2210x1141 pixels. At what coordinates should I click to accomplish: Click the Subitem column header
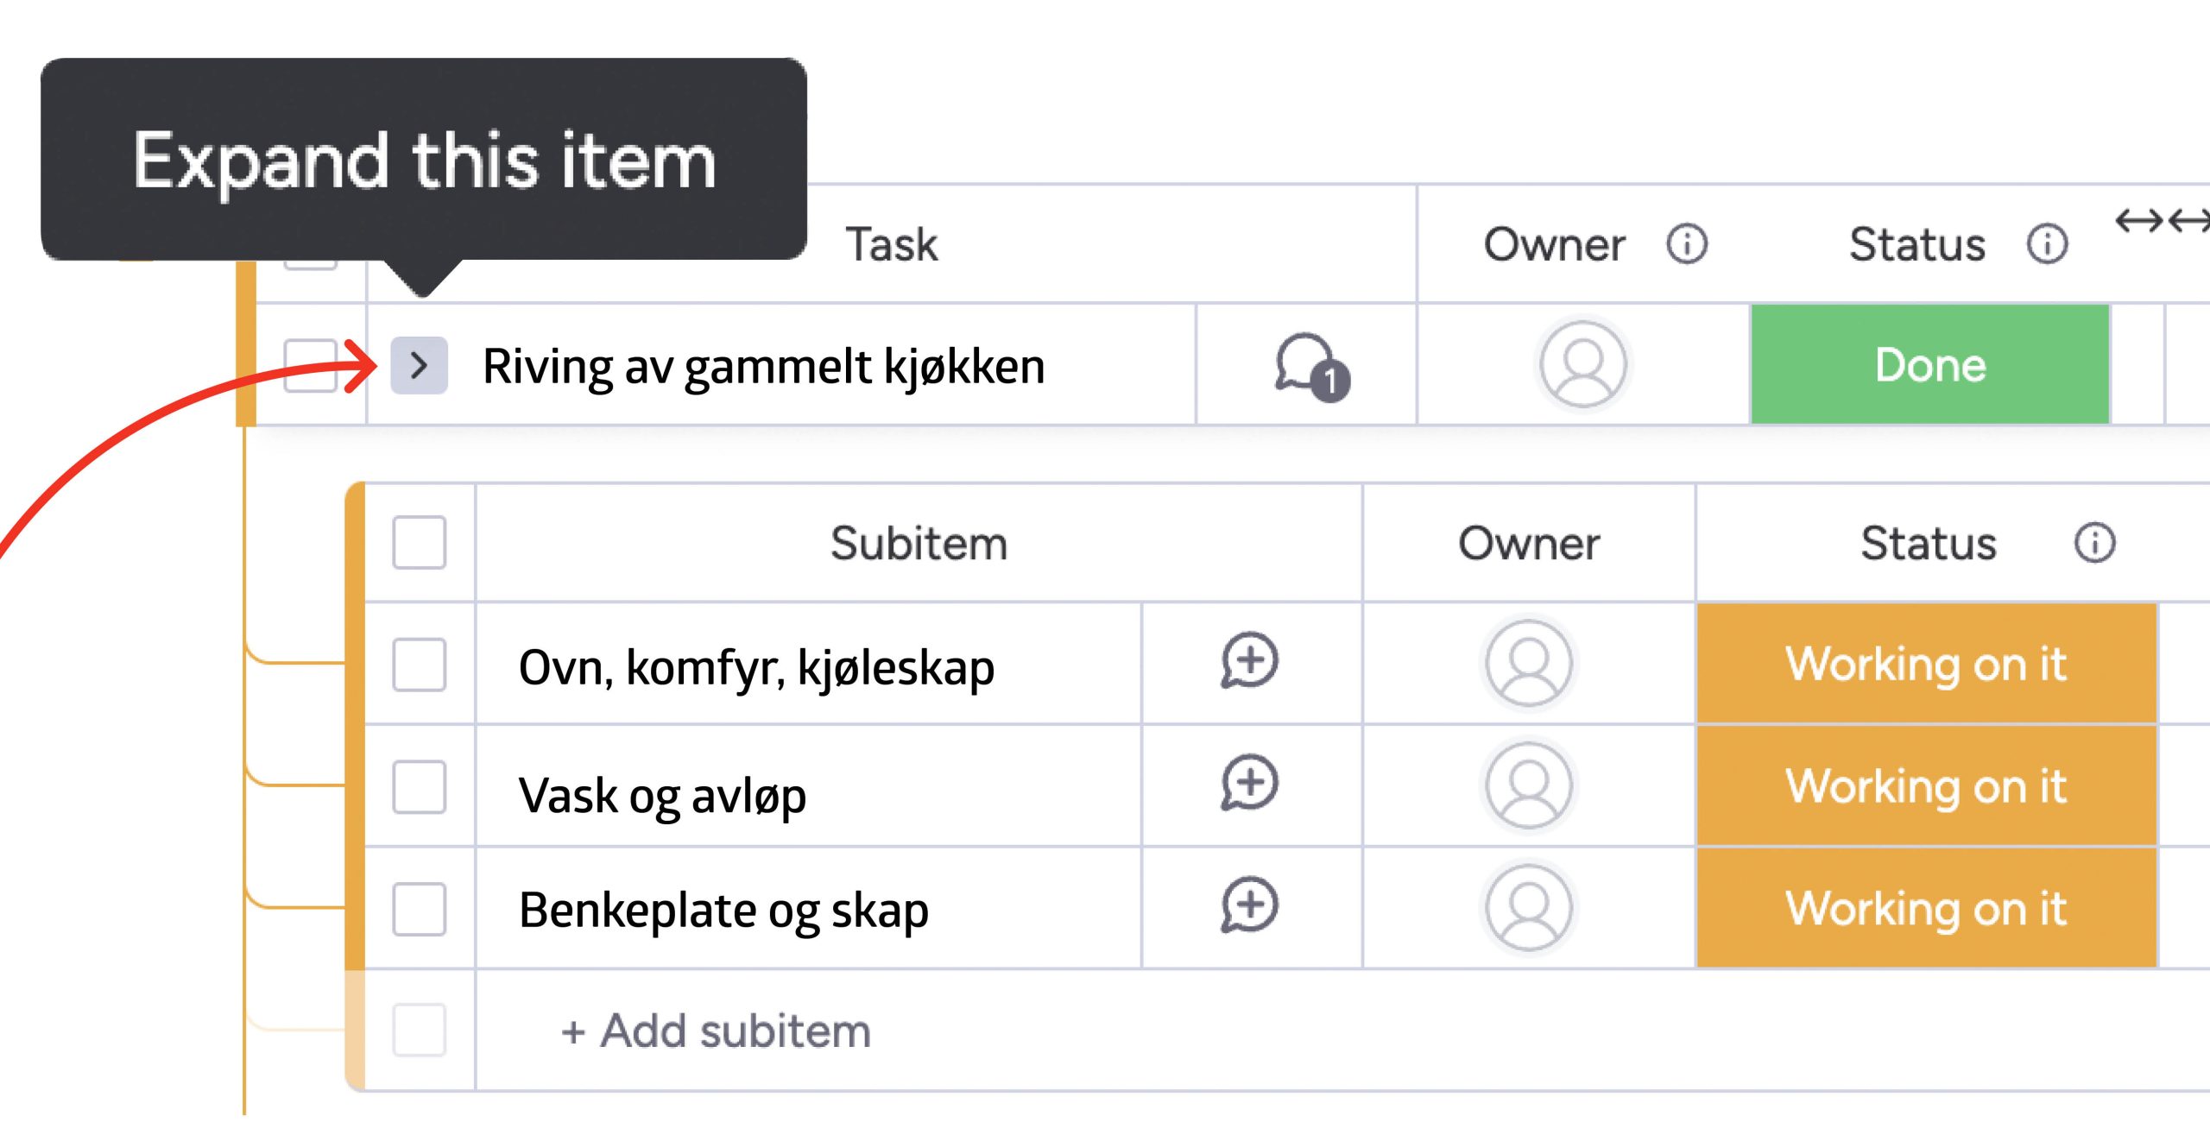tap(918, 544)
